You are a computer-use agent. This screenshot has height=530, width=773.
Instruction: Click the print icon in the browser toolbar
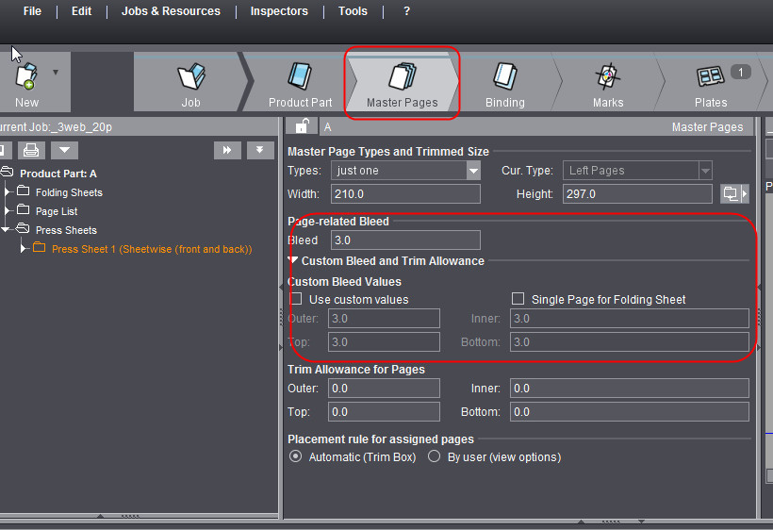click(x=31, y=150)
